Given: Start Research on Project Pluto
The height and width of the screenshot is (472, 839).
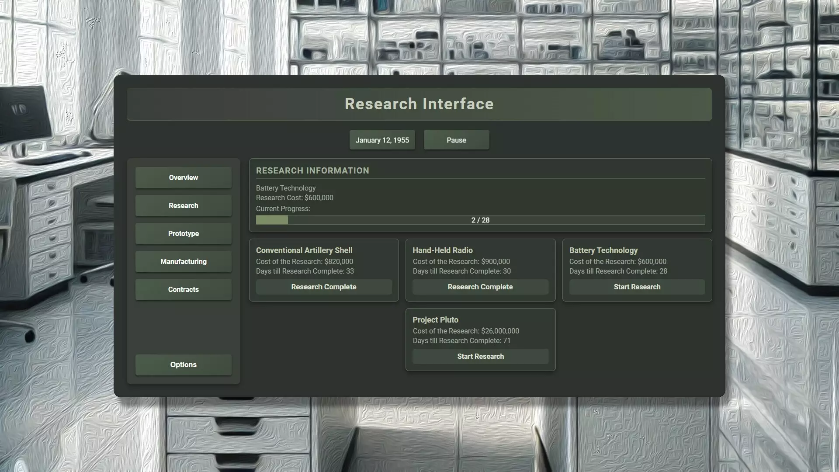Looking at the screenshot, I should pos(480,356).
